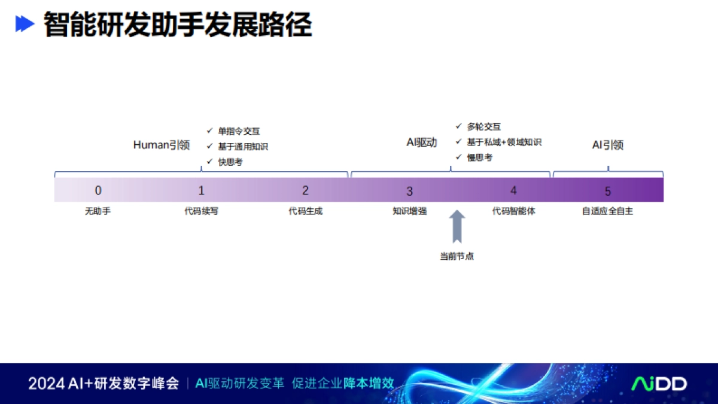The height and width of the screenshot is (404, 718).
Task: Select stage 4 labeled 代码智能体
Action: pyautogui.click(x=513, y=191)
